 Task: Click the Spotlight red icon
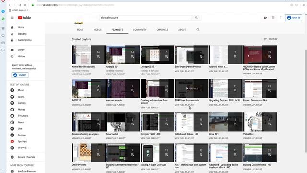pyautogui.click(x=12, y=141)
